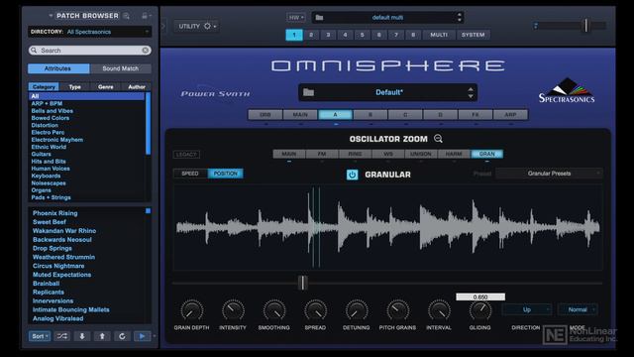Open the Directory dropdown

90,32
